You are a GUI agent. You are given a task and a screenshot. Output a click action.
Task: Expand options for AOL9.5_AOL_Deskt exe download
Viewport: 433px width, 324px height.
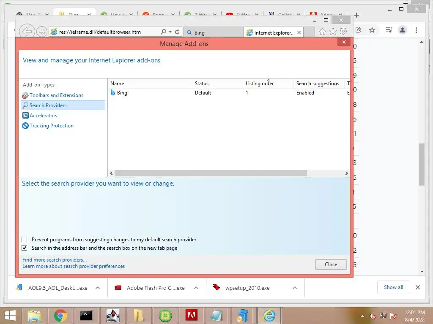tap(98, 288)
